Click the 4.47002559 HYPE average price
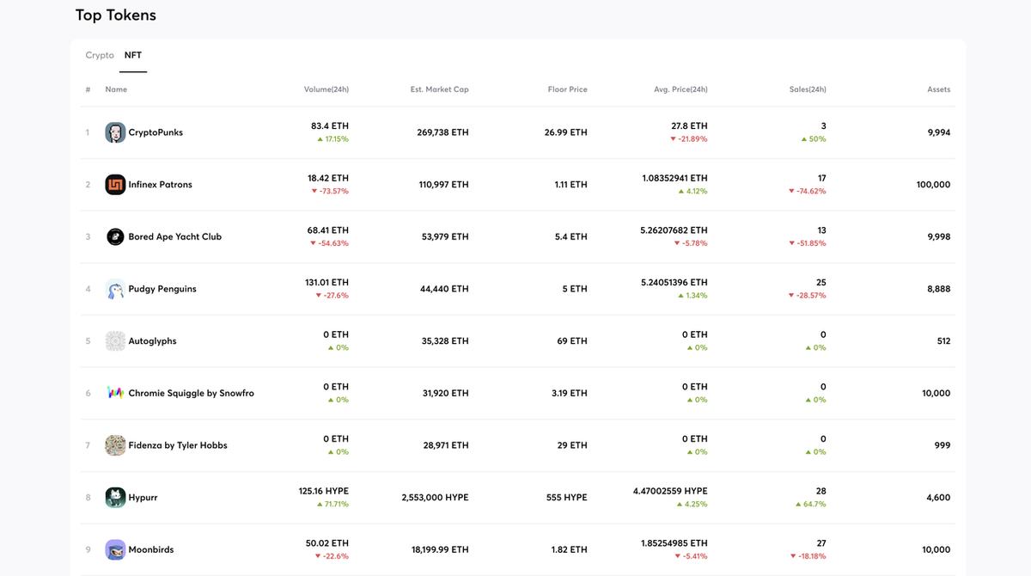 click(x=670, y=491)
